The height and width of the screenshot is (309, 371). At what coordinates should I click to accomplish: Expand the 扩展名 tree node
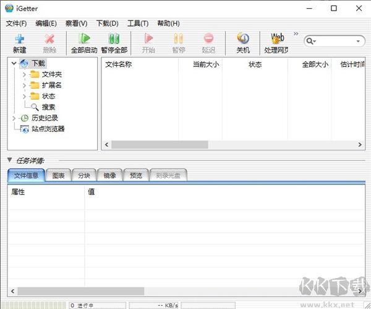click(24, 85)
